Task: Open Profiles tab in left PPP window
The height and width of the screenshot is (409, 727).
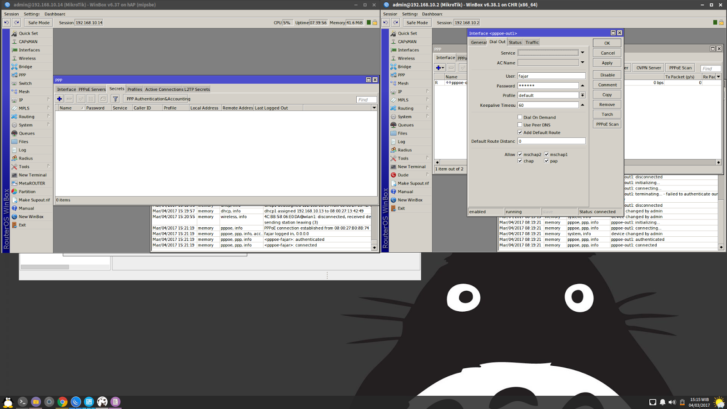Action: click(x=135, y=90)
